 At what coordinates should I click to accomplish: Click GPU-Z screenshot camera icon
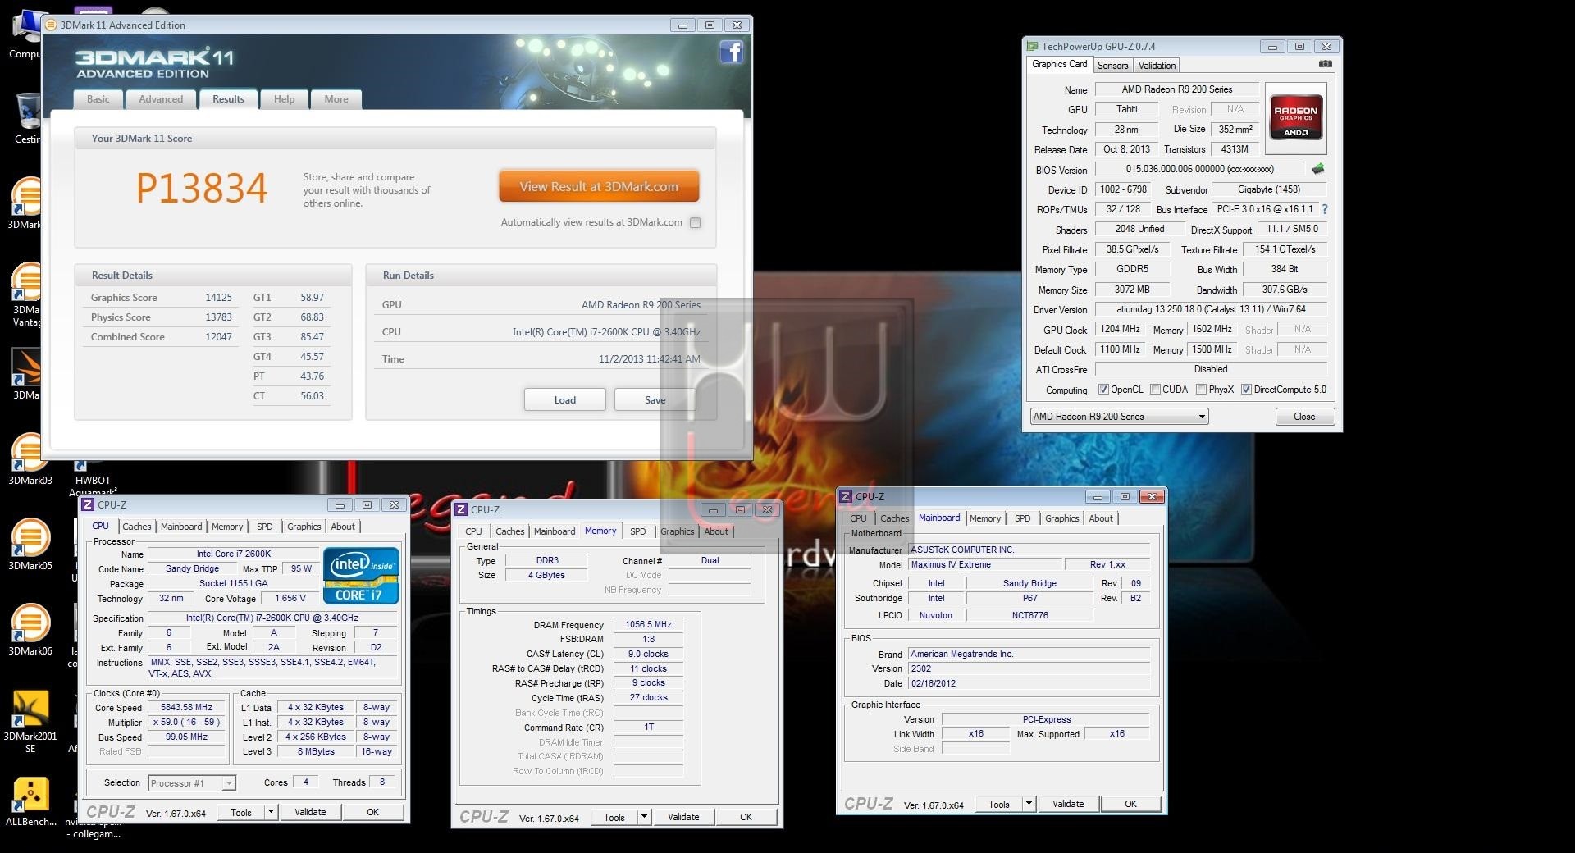click(x=1325, y=64)
